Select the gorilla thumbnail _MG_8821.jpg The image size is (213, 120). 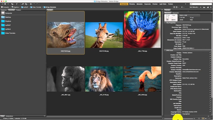(65, 79)
